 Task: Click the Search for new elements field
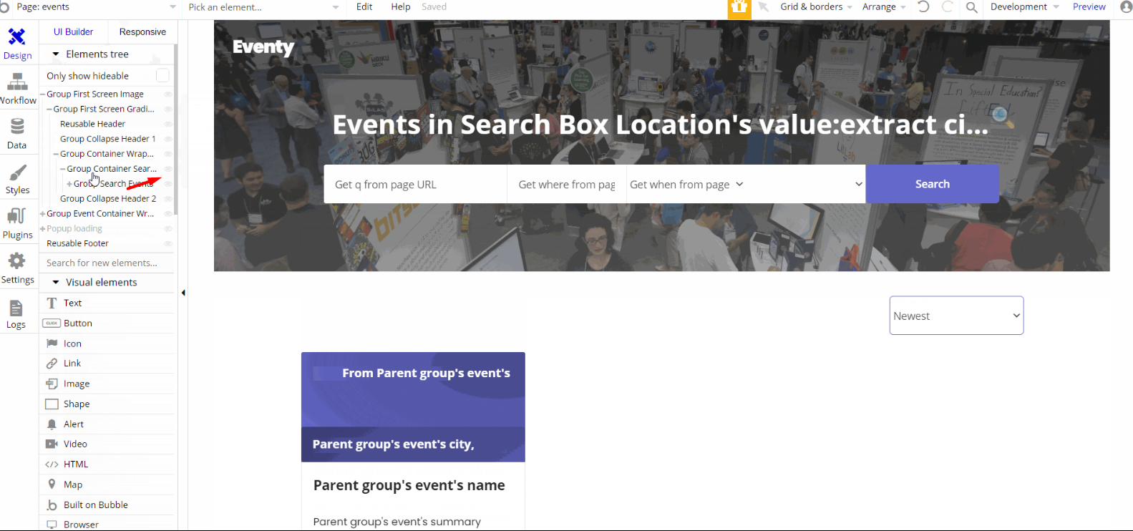(107, 263)
